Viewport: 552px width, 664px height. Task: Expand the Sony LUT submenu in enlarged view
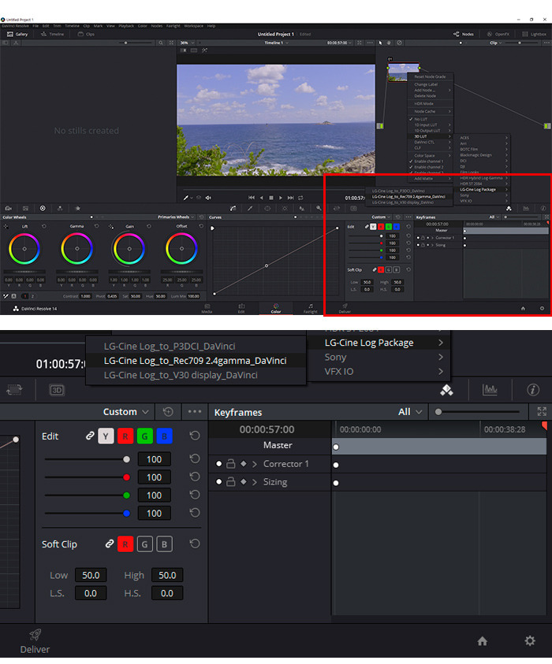pyautogui.click(x=384, y=357)
